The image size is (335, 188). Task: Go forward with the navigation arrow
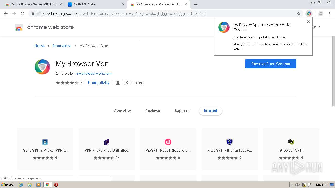click(x=14, y=14)
